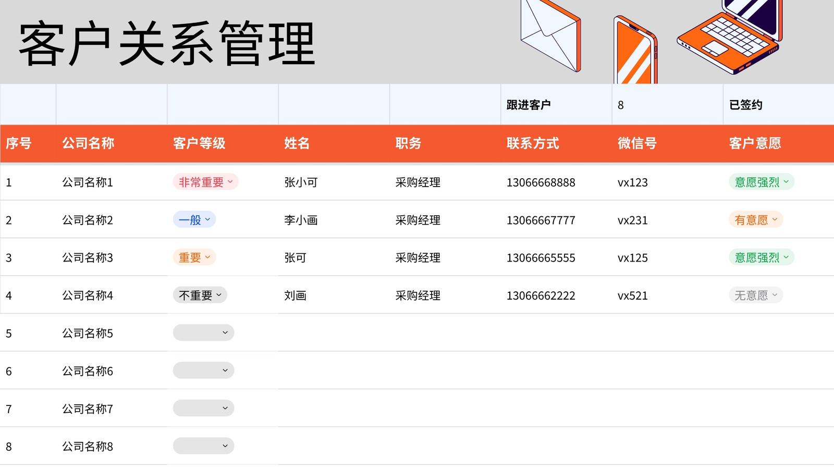Select the 联系方式 column header

(556, 143)
